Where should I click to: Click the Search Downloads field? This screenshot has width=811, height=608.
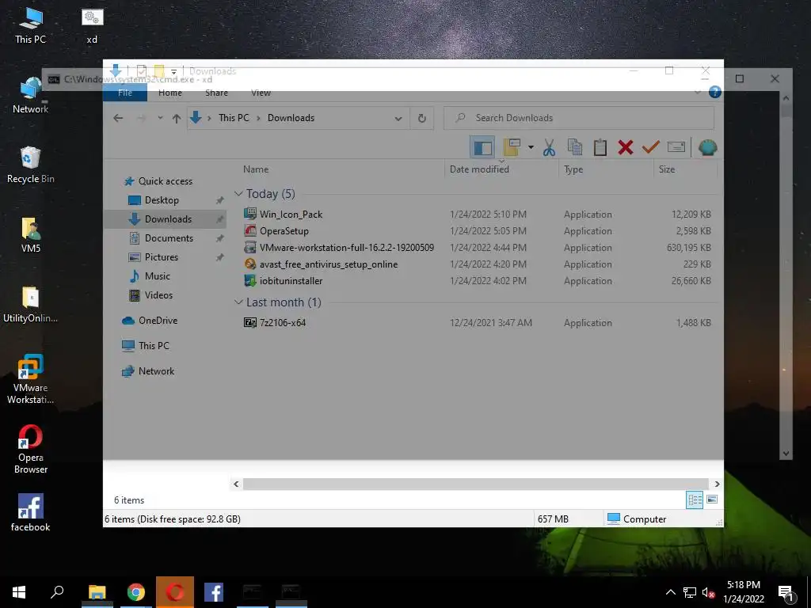pyautogui.click(x=579, y=118)
